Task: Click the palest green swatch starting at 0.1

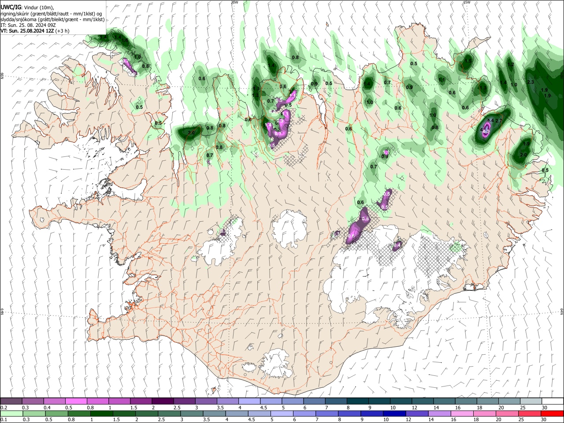Action: tap(11, 413)
